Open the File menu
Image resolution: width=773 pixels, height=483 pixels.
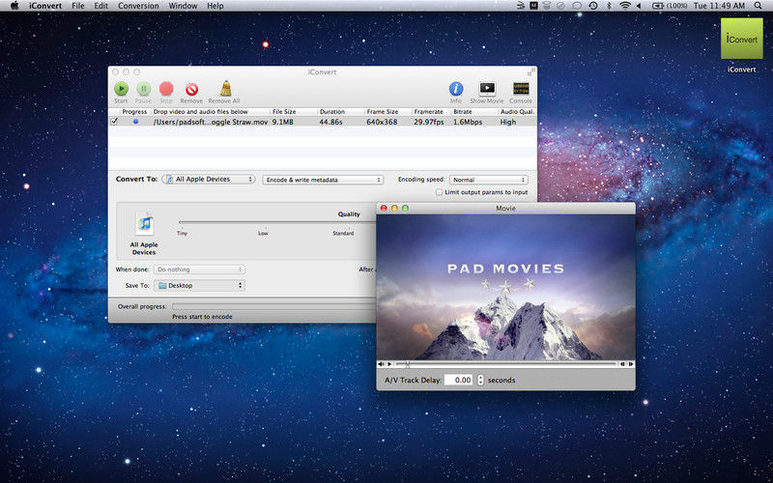coord(78,6)
